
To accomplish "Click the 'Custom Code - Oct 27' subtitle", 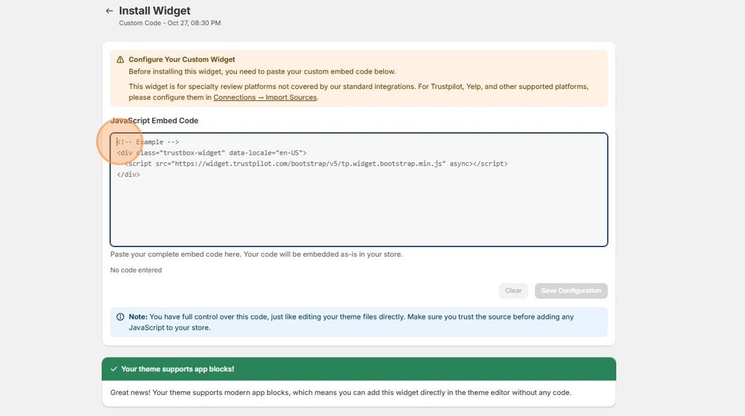I will click(x=169, y=23).
